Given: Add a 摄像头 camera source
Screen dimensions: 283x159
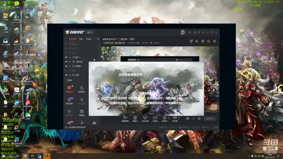Looking at the screenshot, I should point(135,119).
